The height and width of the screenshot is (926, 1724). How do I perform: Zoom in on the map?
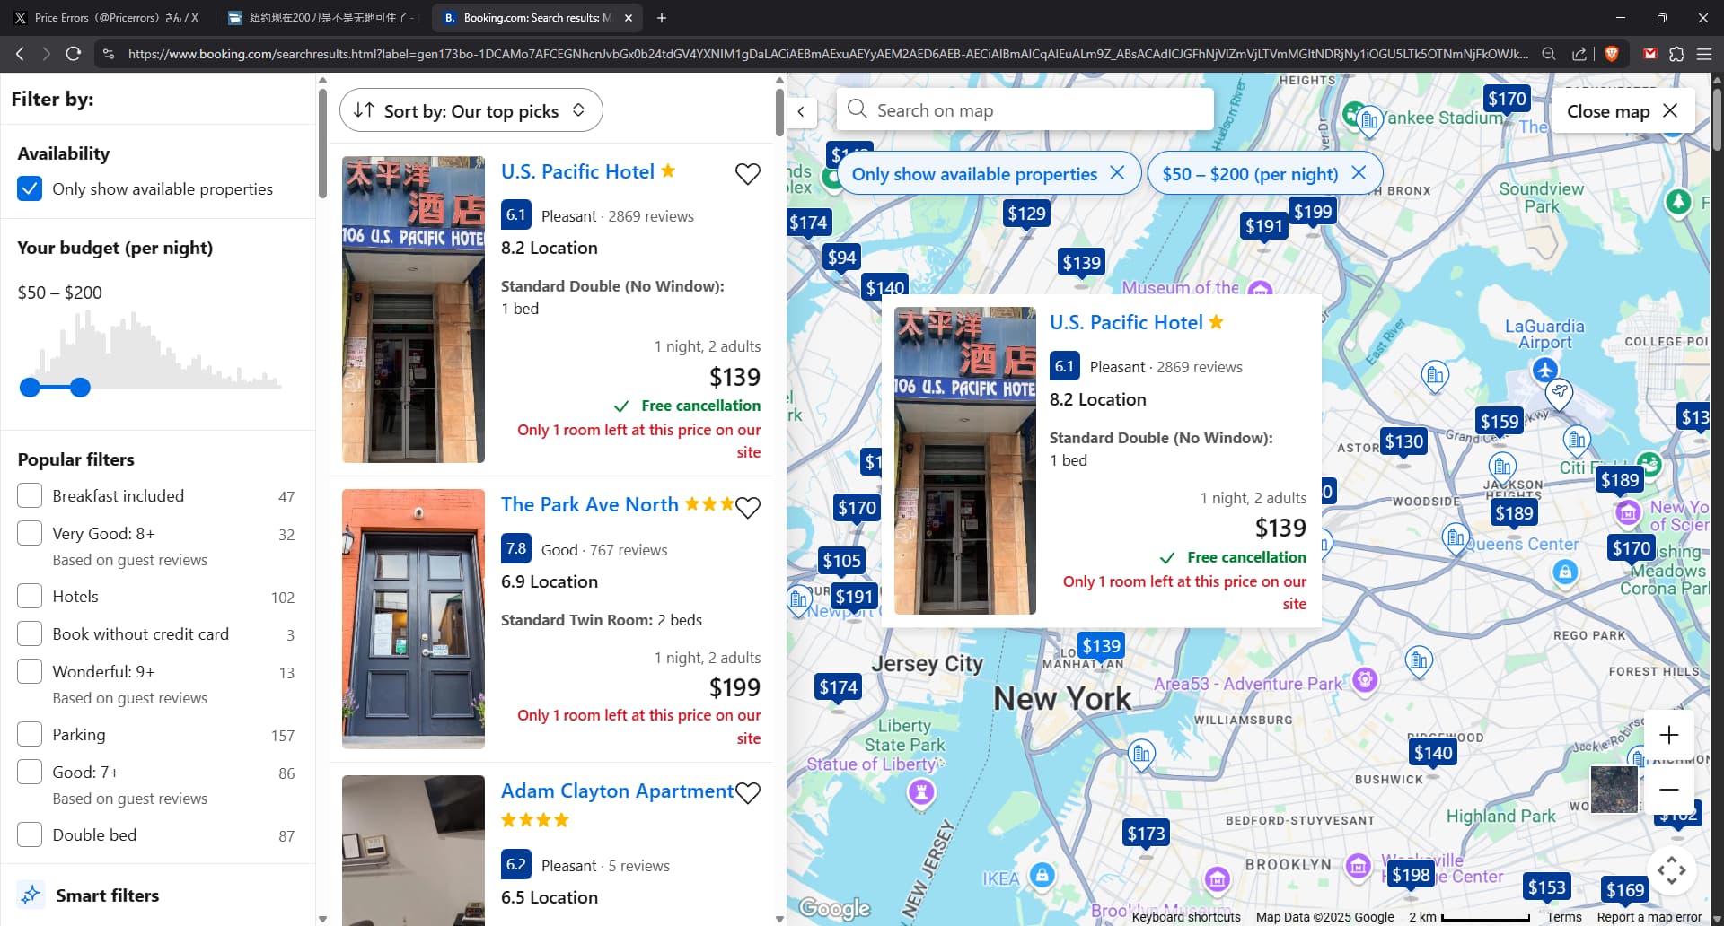click(x=1668, y=735)
